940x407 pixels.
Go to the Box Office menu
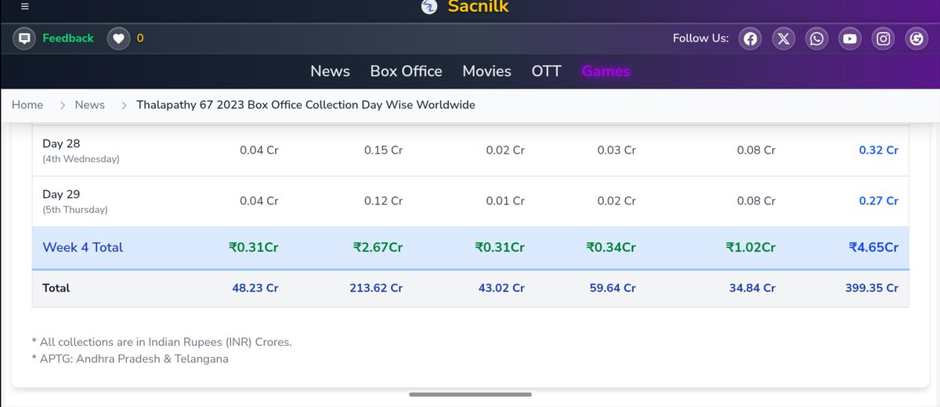click(406, 71)
